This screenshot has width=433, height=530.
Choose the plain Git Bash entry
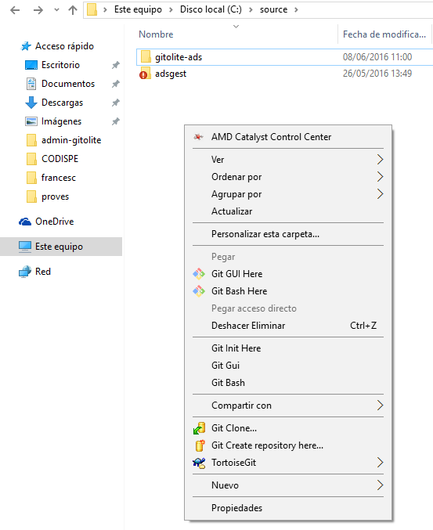click(x=288, y=383)
